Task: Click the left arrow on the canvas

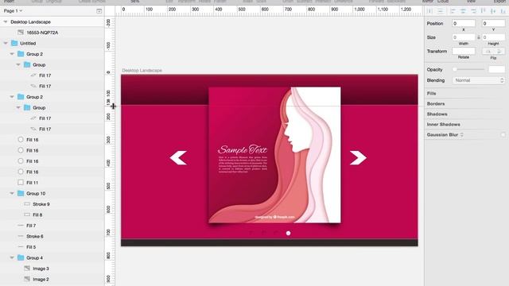Action: coord(178,158)
